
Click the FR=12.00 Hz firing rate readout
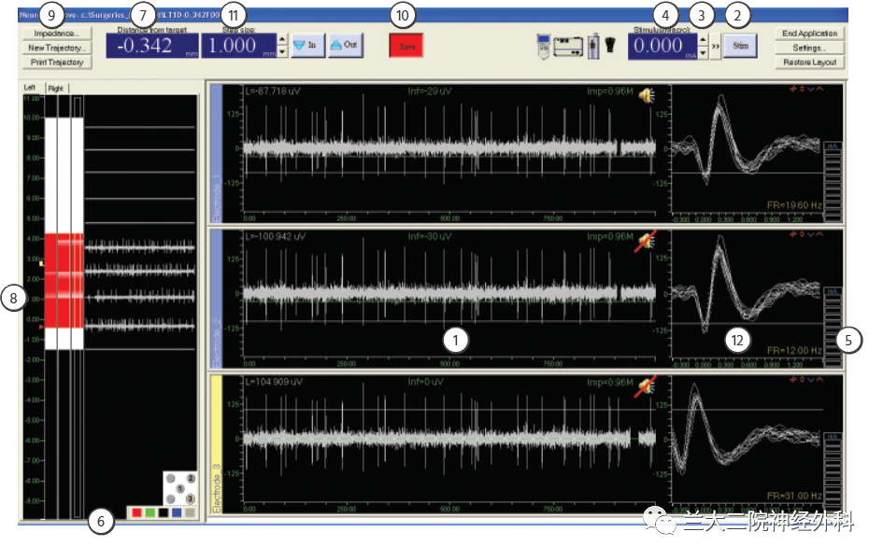(x=794, y=350)
